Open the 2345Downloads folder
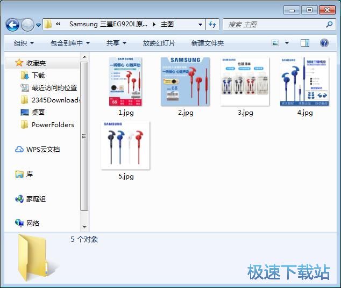This screenshot has height=288, width=341. [x=56, y=100]
